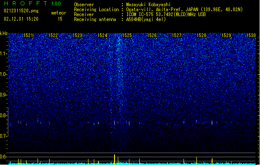The height and width of the screenshot is (165, 260).
Task: Click the 0.6 kHz axis label
Action: [4, 157]
